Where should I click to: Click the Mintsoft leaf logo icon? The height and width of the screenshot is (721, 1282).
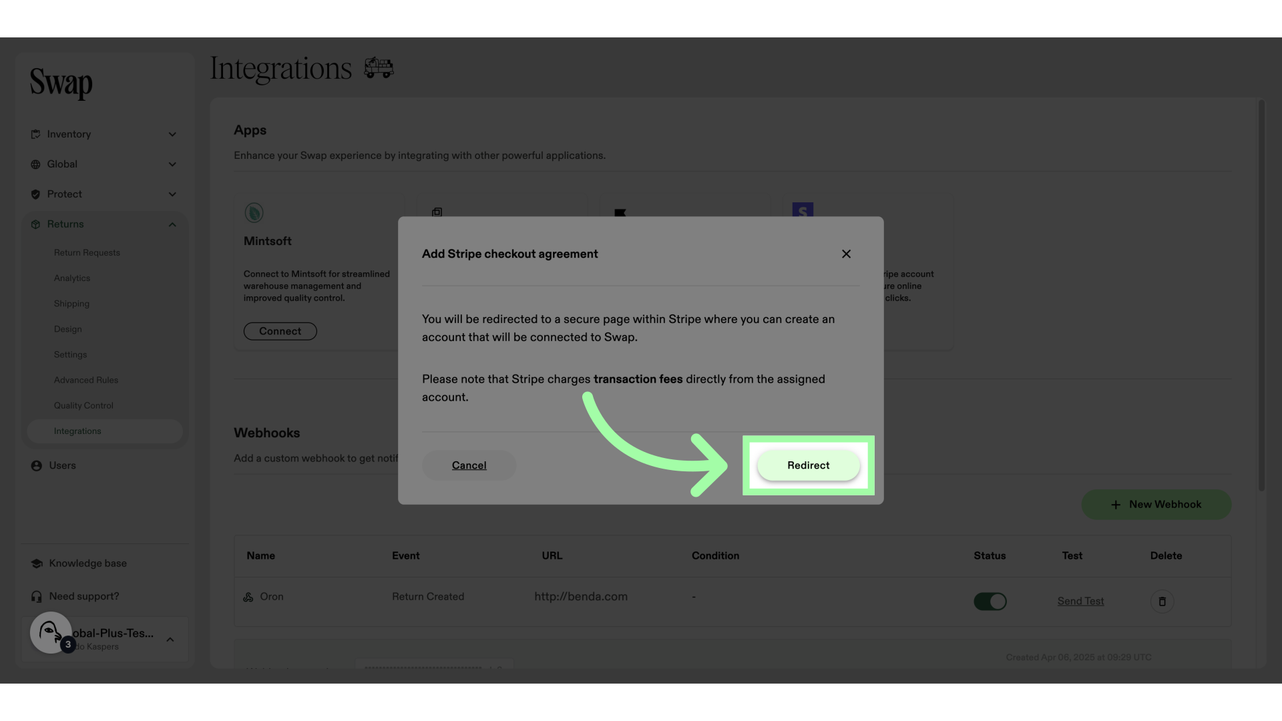(x=254, y=213)
